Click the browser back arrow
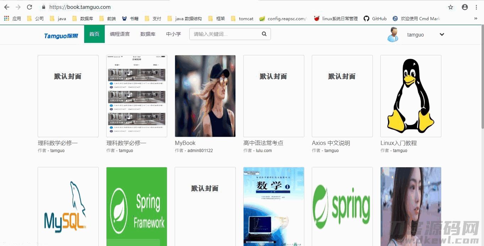This screenshot has height=246, width=484. (7, 7)
